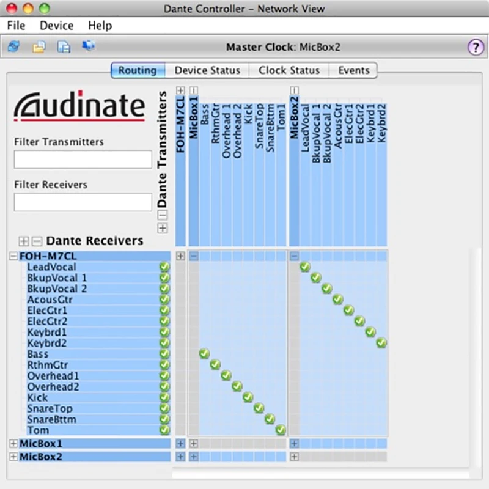Collapse the MicBox1 transmitter column

pyautogui.click(x=194, y=90)
